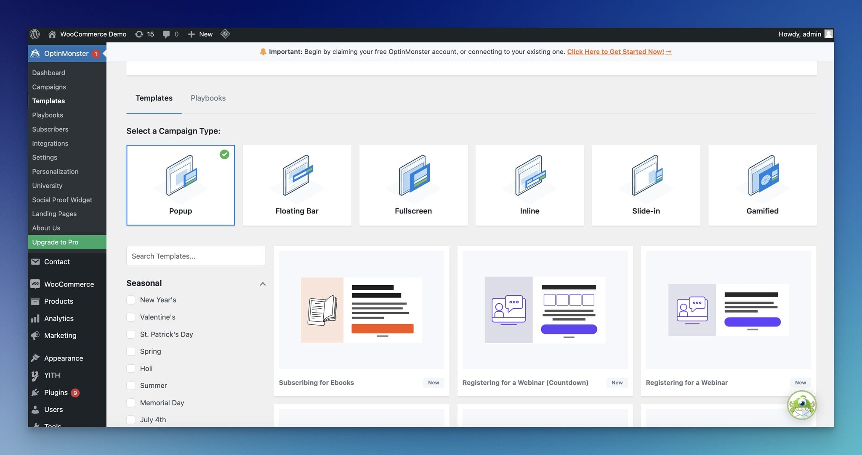Open the site home icon
Screen dimensions: 862x455
[52, 34]
